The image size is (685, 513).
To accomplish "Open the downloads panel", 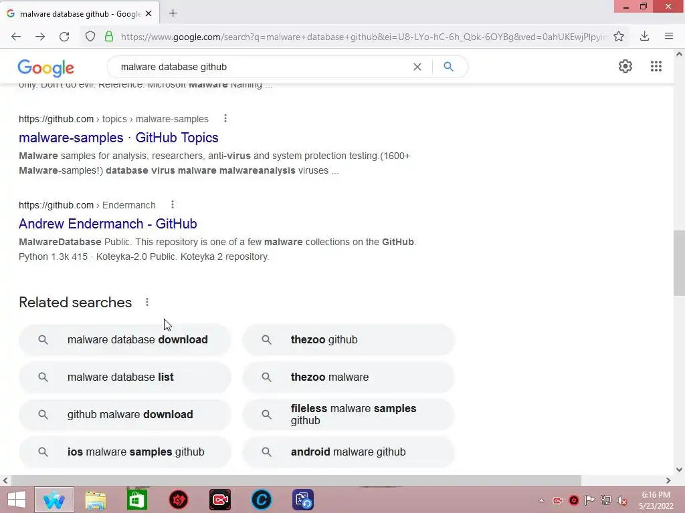I will coord(644,37).
